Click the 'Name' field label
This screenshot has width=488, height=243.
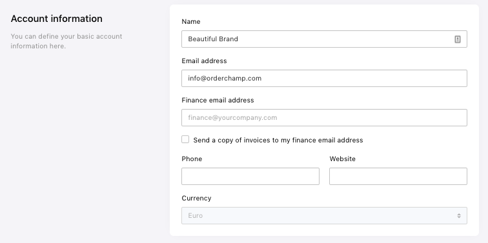pos(191,21)
